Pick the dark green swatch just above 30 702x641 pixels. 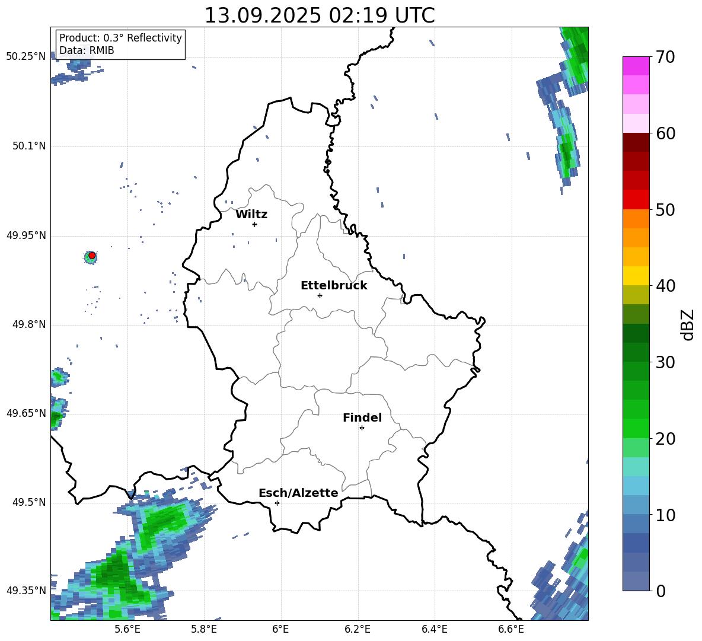(x=636, y=352)
